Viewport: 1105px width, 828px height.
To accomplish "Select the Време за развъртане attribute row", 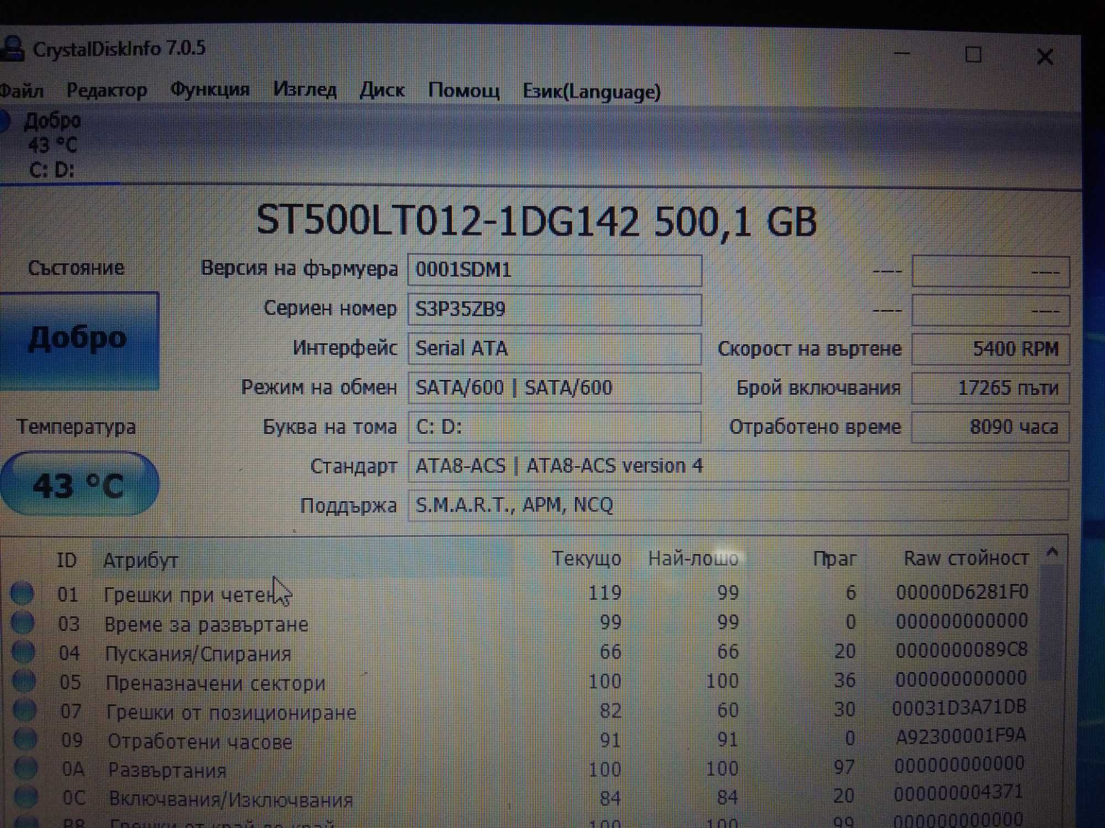I will coord(519,623).
